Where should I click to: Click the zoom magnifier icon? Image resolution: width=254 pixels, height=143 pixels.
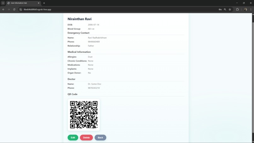point(225,9)
